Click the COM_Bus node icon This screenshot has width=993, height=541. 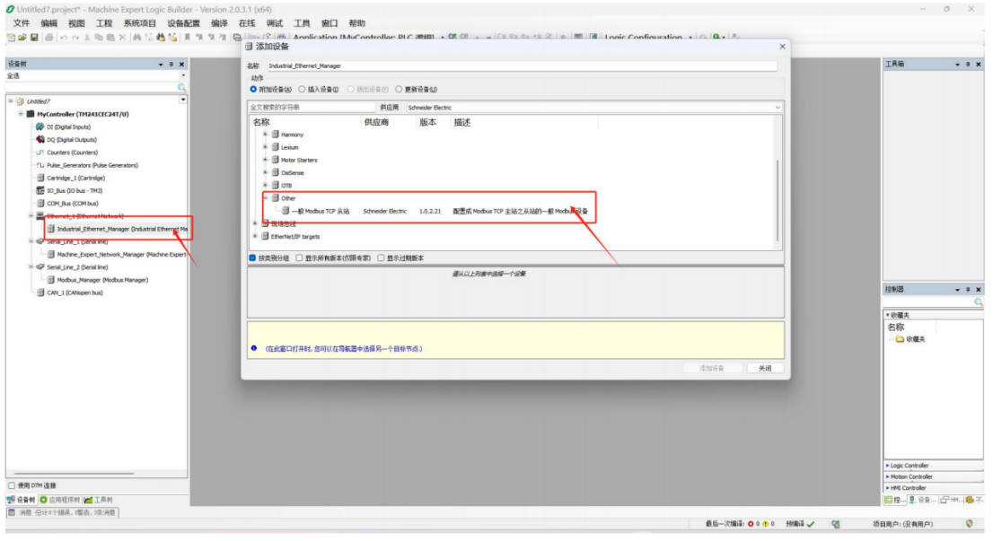point(40,203)
